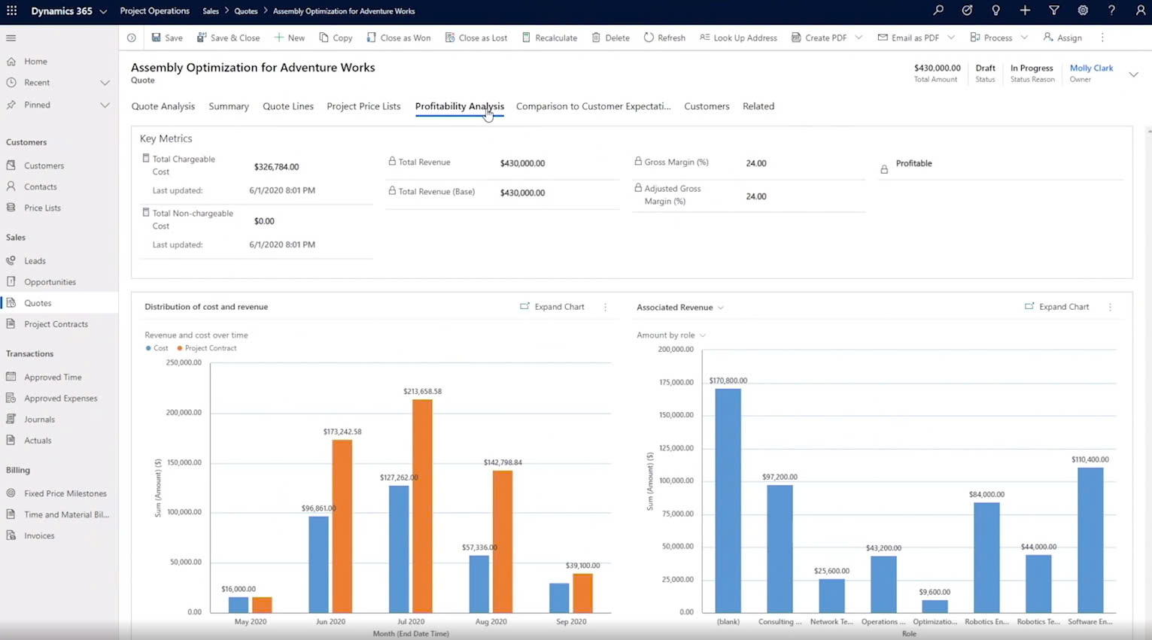The height and width of the screenshot is (640, 1152).
Task: Click the plus quick create icon
Action: pyautogui.click(x=1025, y=11)
